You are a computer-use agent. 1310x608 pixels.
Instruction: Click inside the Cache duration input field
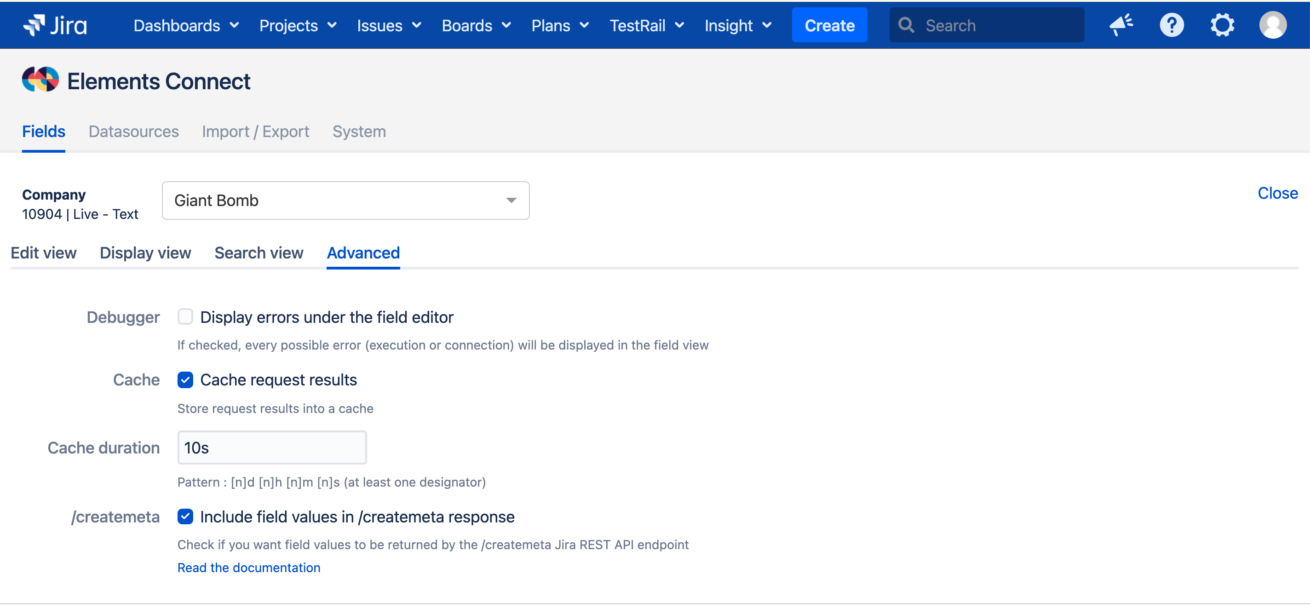pyautogui.click(x=271, y=447)
